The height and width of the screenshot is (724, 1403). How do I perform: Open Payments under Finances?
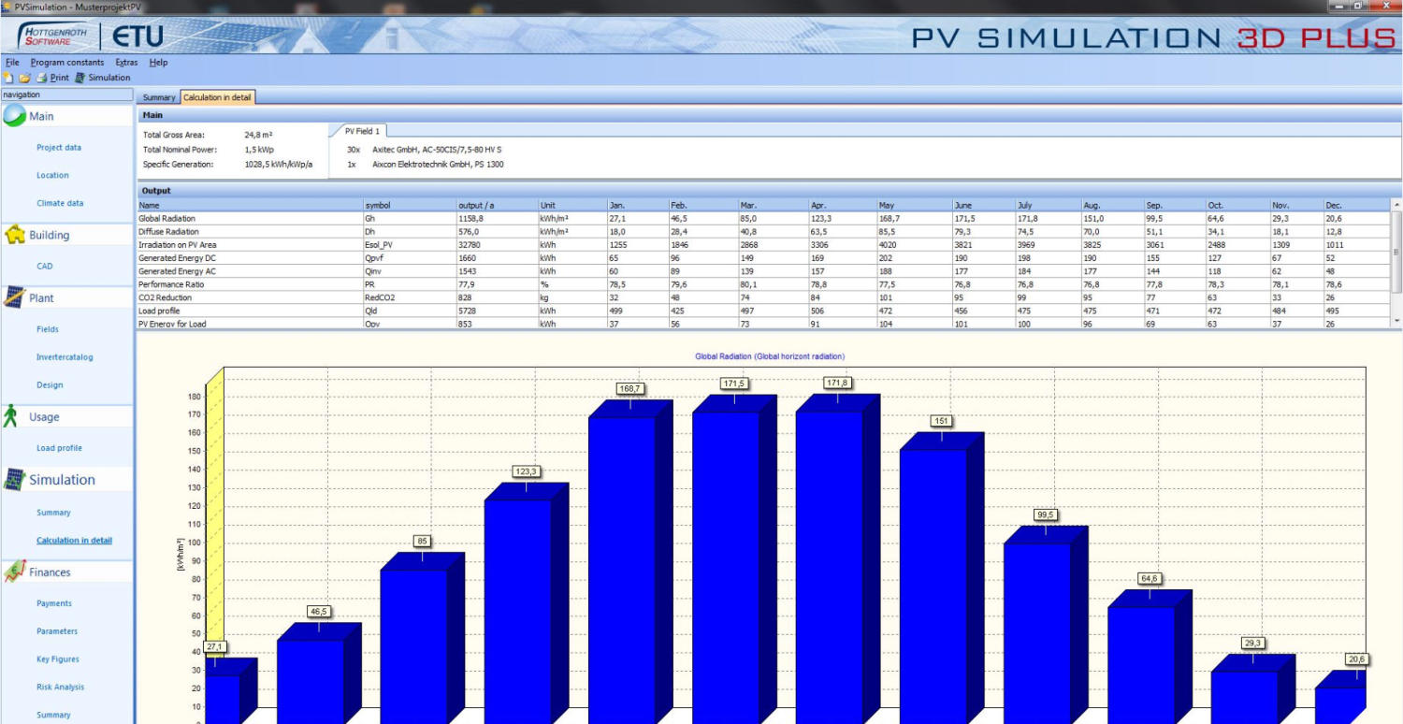54,603
